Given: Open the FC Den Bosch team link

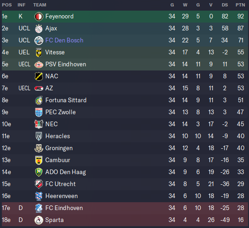Looking at the screenshot, I should [x=64, y=41].
